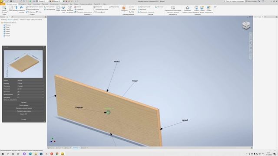Click the board preview image in the form

(x=23, y=64)
